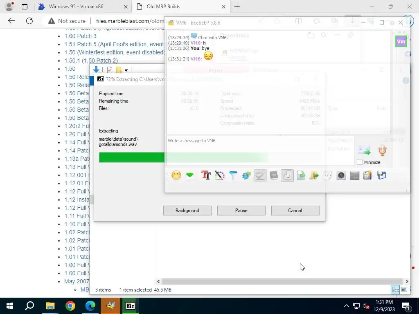Open the 1.51 Patch 5 April Fool's link

coord(114,44)
